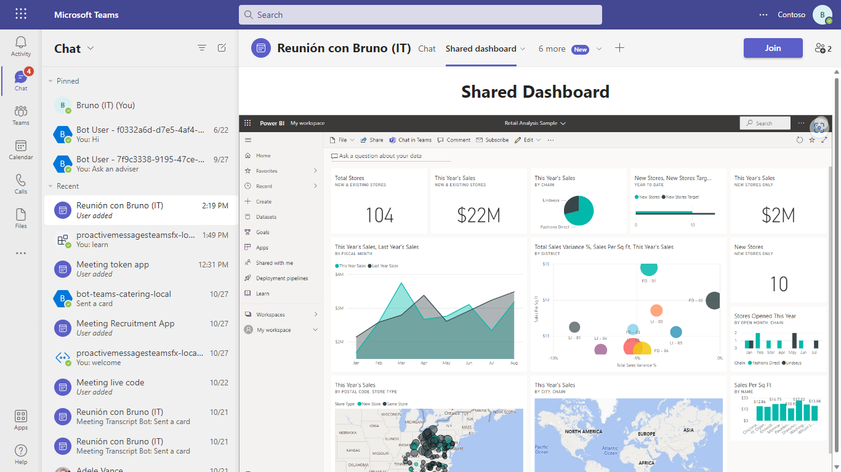Open the Total Stores 104 tile
Viewport: 841px width, 472px height.
tap(379, 201)
